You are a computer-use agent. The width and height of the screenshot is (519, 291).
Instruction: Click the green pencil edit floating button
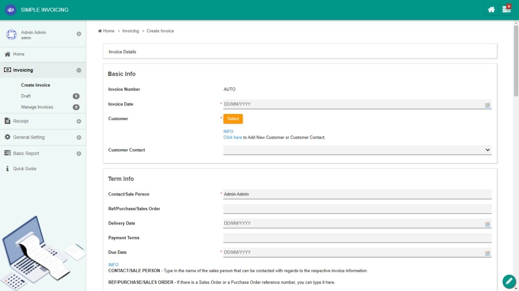[508, 281]
